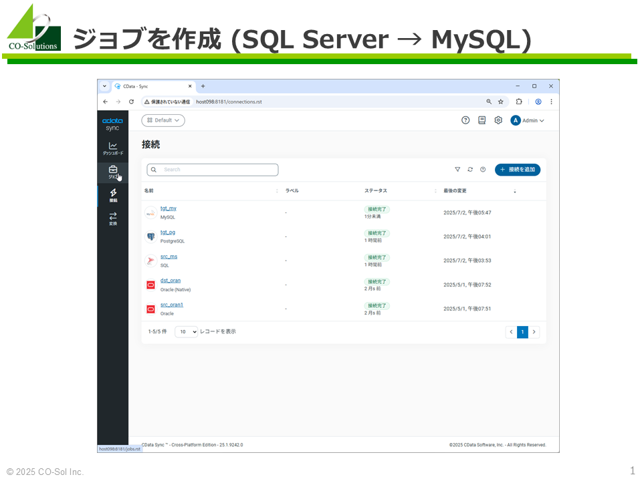The width and height of the screenshot is (642, 481).
Task: Open the browser extensions puzzle icon
Action: (519, 102)
